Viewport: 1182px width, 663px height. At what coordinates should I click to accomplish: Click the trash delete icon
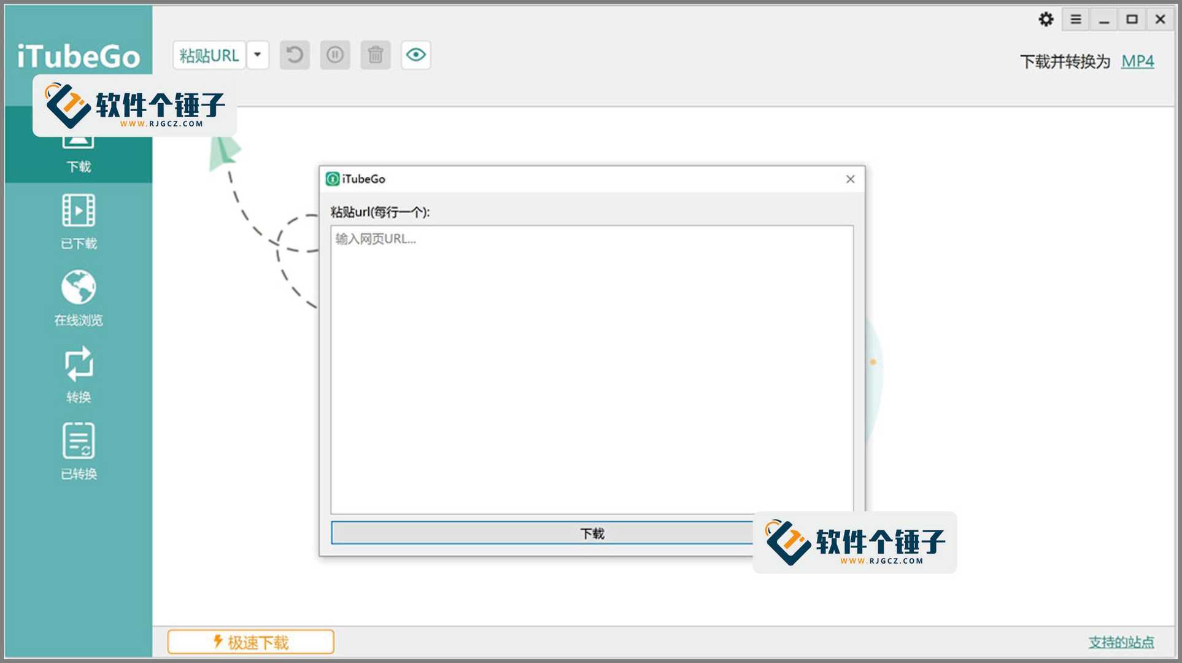[x=376, y=55]
